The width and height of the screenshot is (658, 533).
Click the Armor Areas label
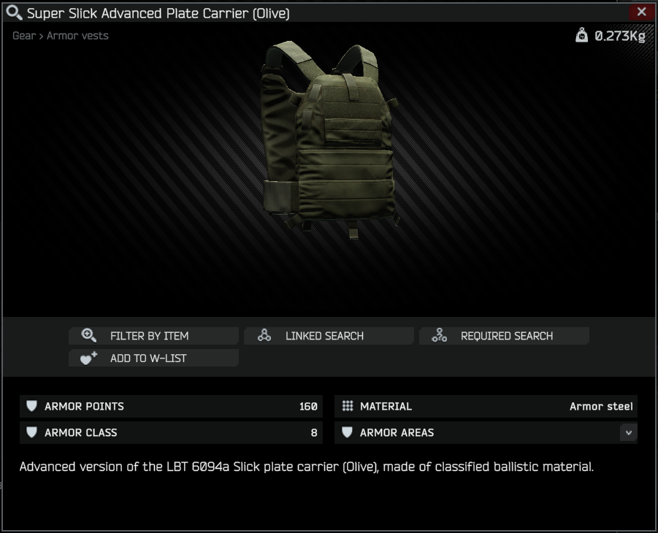pos(397,433)
